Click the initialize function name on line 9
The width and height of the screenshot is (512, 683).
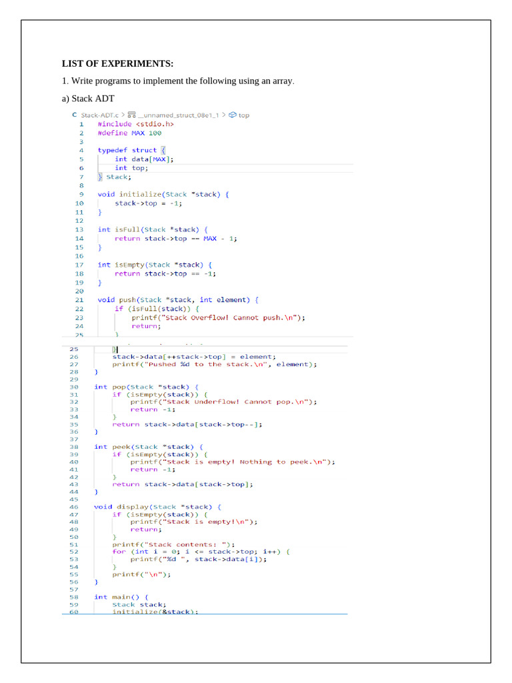[140, 194]
